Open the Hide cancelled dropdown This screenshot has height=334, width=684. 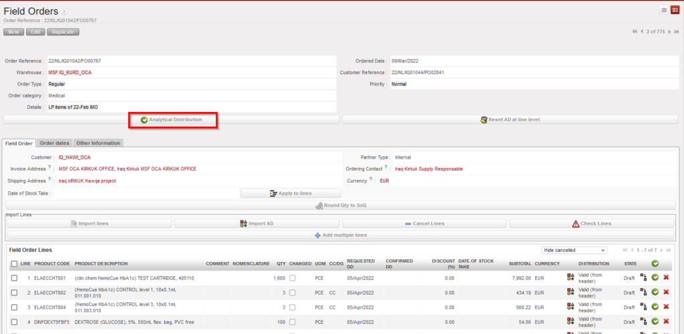pos(574,250)
